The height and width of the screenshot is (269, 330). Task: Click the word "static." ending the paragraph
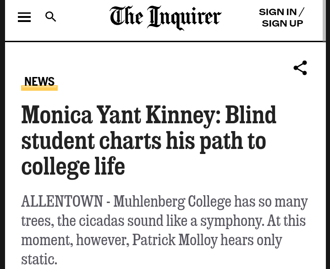(39, 259)
